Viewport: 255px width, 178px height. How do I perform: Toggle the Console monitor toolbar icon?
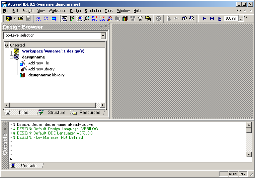(80, 19)
